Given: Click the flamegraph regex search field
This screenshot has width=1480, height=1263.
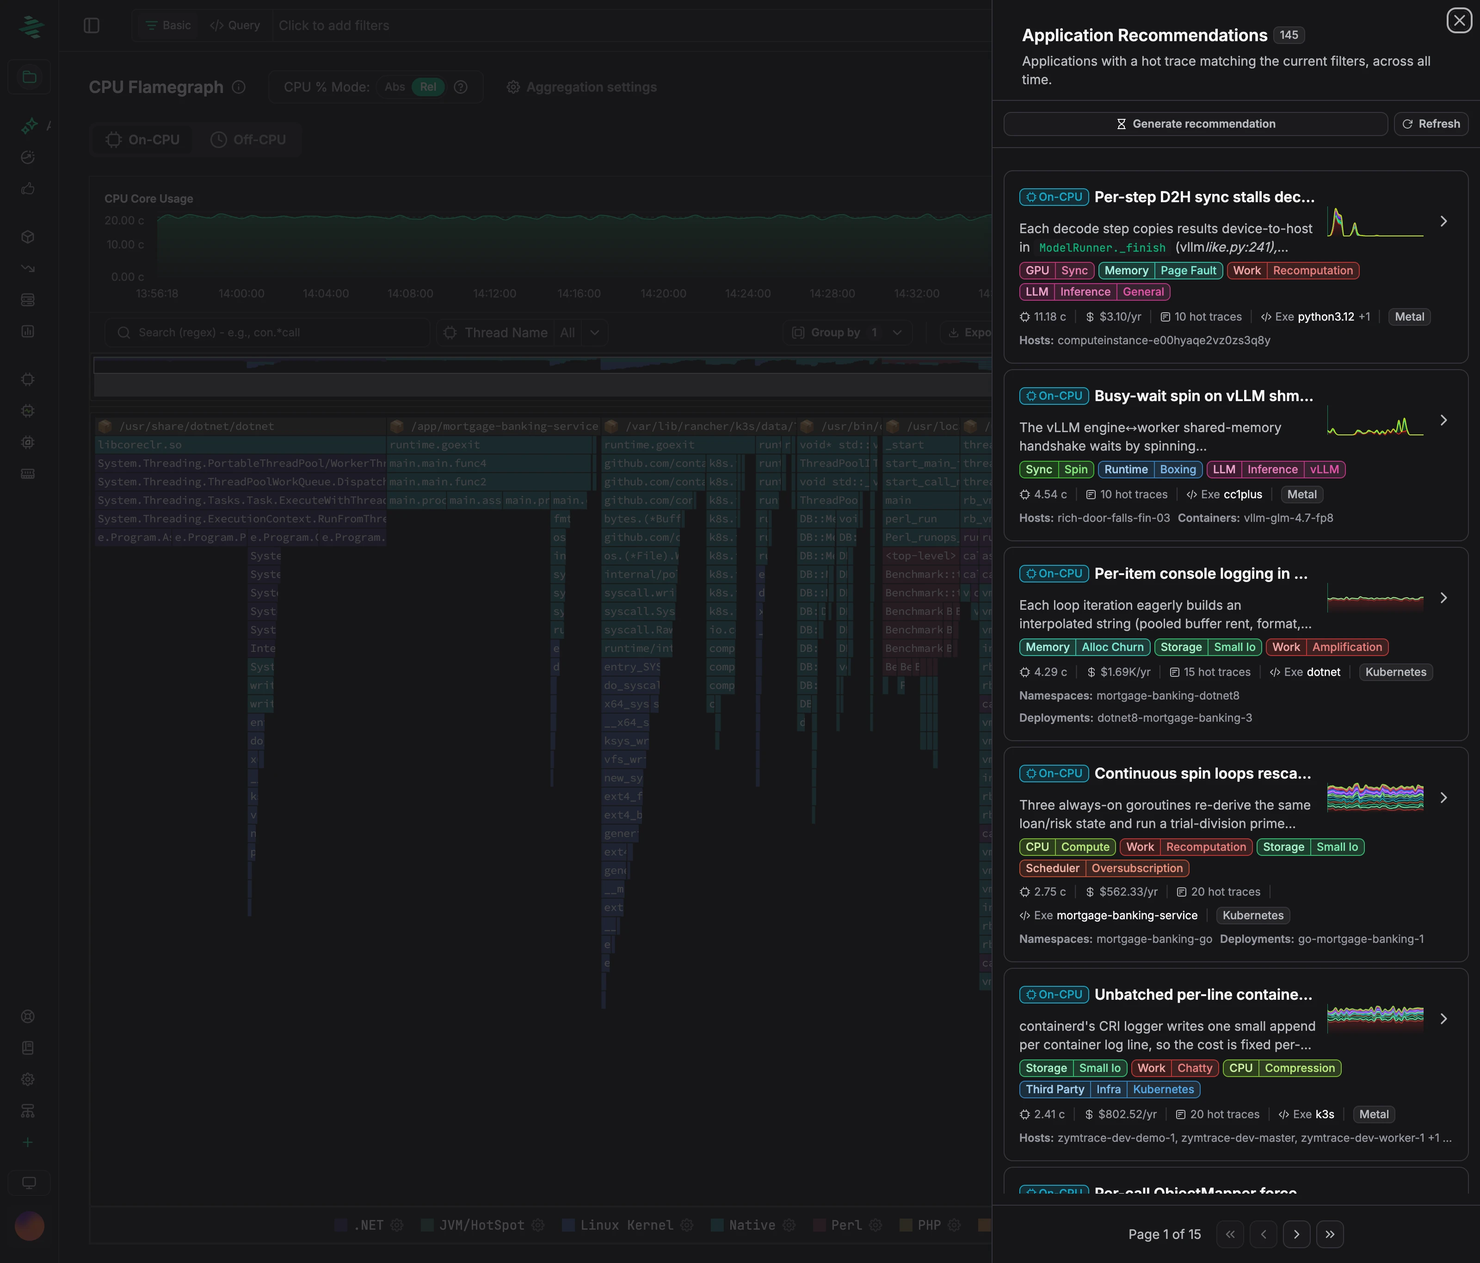Looking at the screenshot, I should pos(268,333).
